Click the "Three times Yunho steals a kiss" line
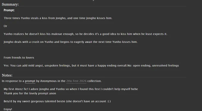202x111 pixels. pyautogui.click(x=58, y=18)
